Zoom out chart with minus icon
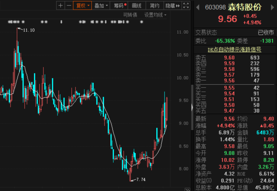 (69, 6)
